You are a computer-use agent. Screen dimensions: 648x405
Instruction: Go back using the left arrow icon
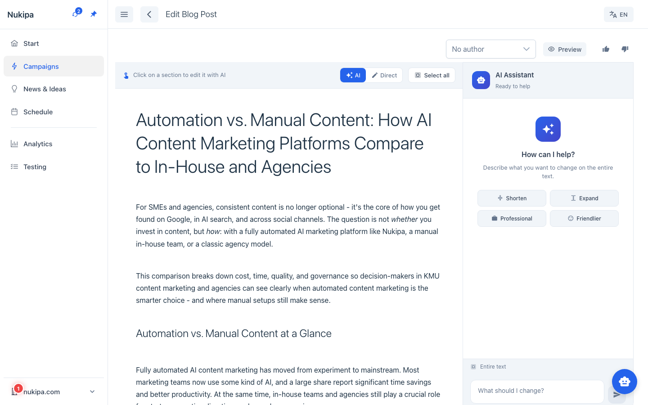149,14
